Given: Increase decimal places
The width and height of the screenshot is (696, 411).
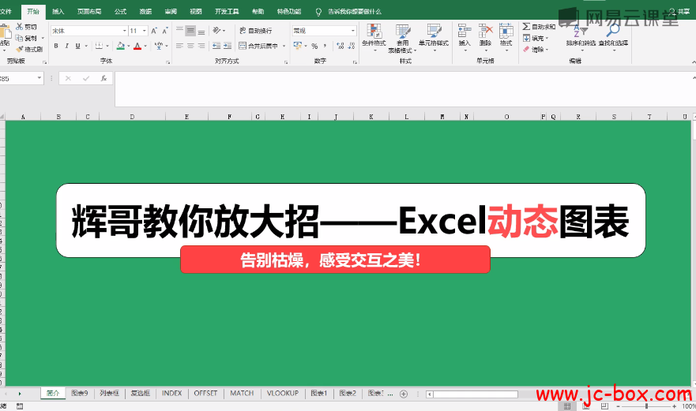Looking at the screenshot, I should click(x=340, y=46).
